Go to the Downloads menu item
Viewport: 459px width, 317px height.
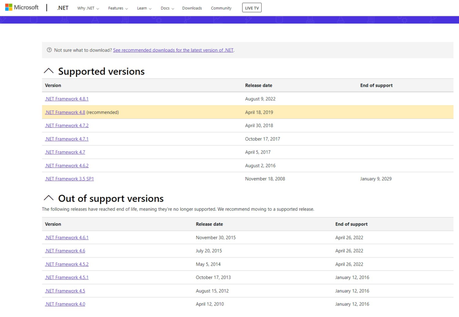coord(192,8)
